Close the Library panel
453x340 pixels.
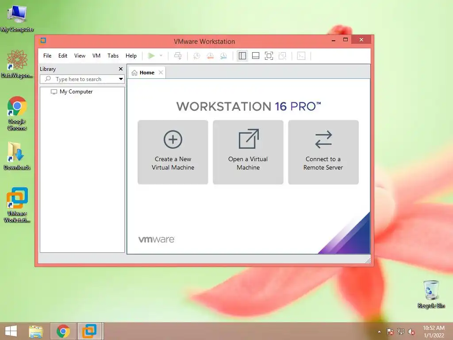tap(121, 69)
